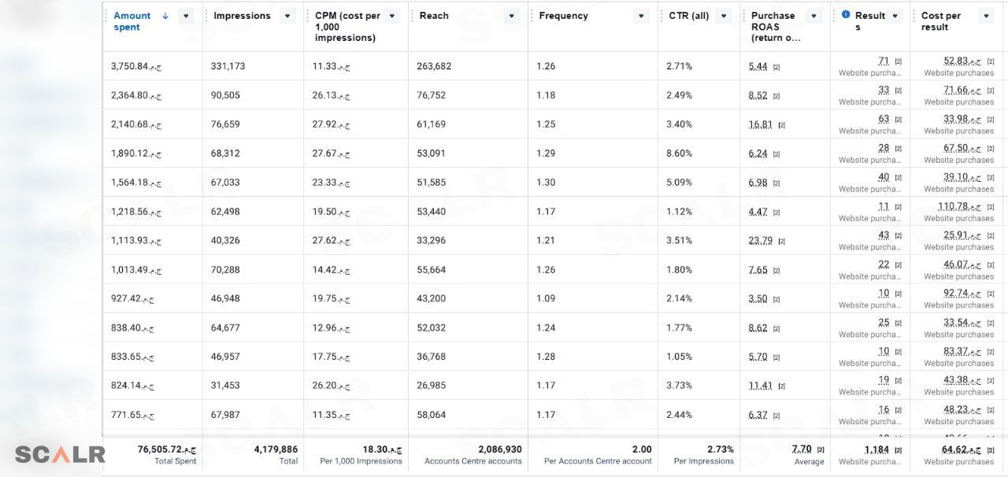This screenshot has height=477, width=1008.
Task: Open the Cost per result column dropdown
Action: 985,16
